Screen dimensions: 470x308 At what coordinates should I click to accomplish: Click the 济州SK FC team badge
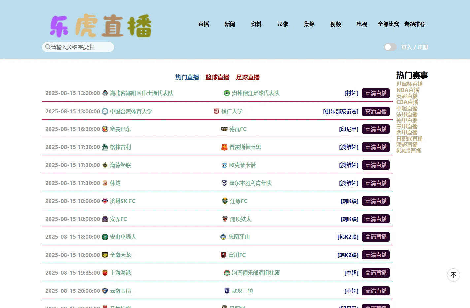(x=105, y=201)
